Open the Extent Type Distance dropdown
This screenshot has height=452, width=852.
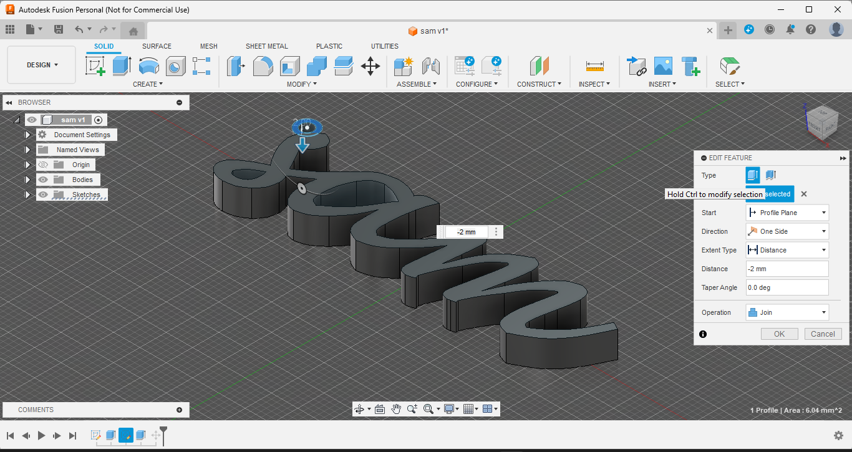click(x=787, y=250)
